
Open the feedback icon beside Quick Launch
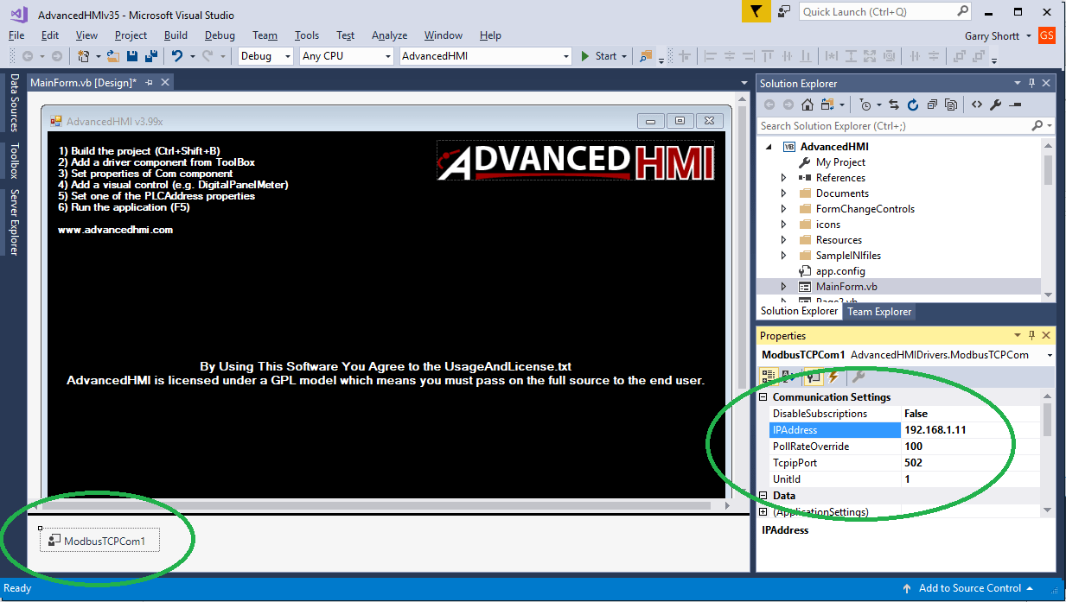click(784, 11)
